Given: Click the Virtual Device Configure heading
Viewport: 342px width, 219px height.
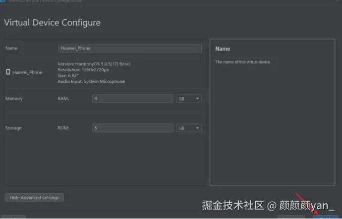Looking at the screenshot, I should [52, 23].
